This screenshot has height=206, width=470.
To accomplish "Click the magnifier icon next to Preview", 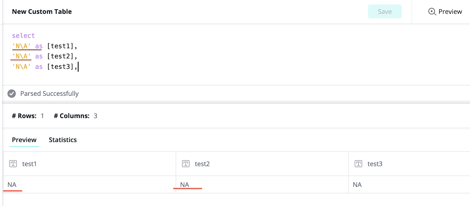I will [x=432, y=11].
